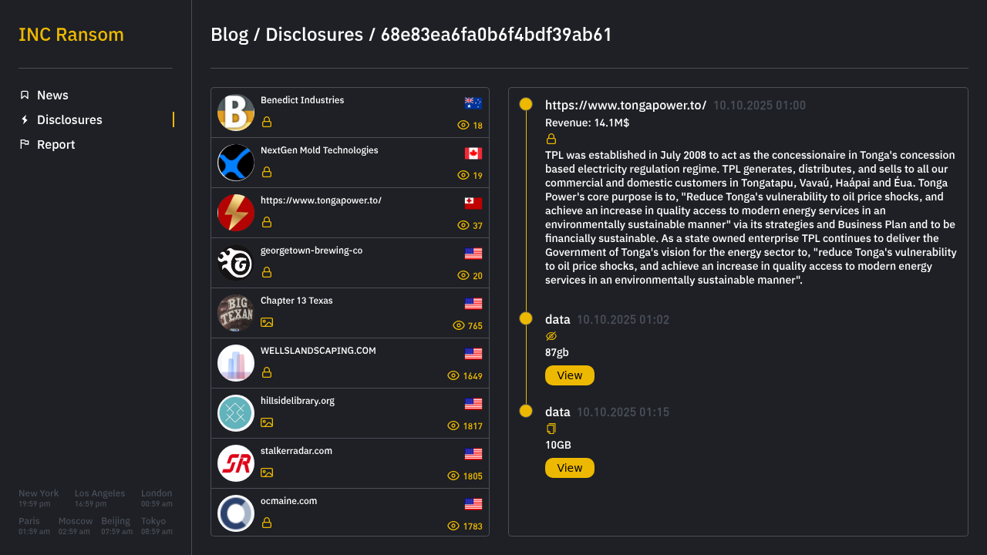Click the News bookmark icon
987x555 pixels.
(25, 95)
